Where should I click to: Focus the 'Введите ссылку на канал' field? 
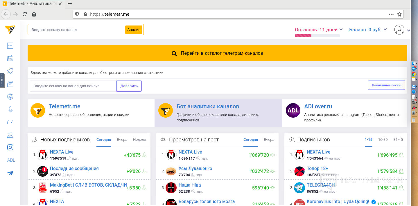click(x=77, y=30)
